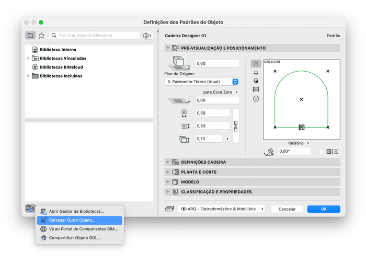Click the Padrão label

pos(334,36)
